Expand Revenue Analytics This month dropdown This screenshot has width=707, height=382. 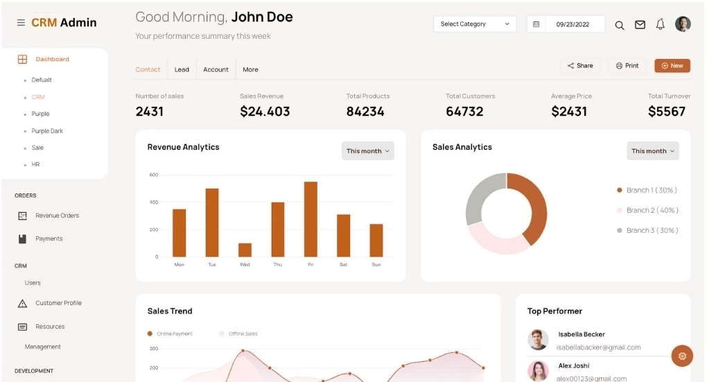(367, 151)
